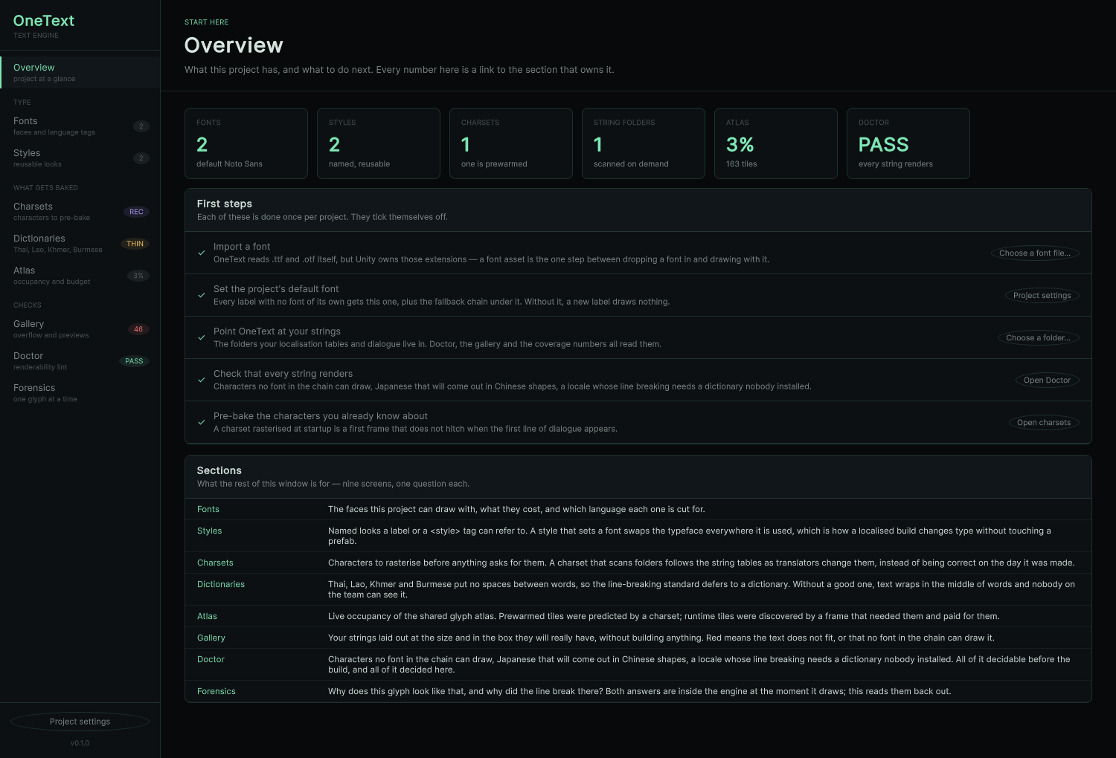Open the Charsets stat card

pos(511,143)
